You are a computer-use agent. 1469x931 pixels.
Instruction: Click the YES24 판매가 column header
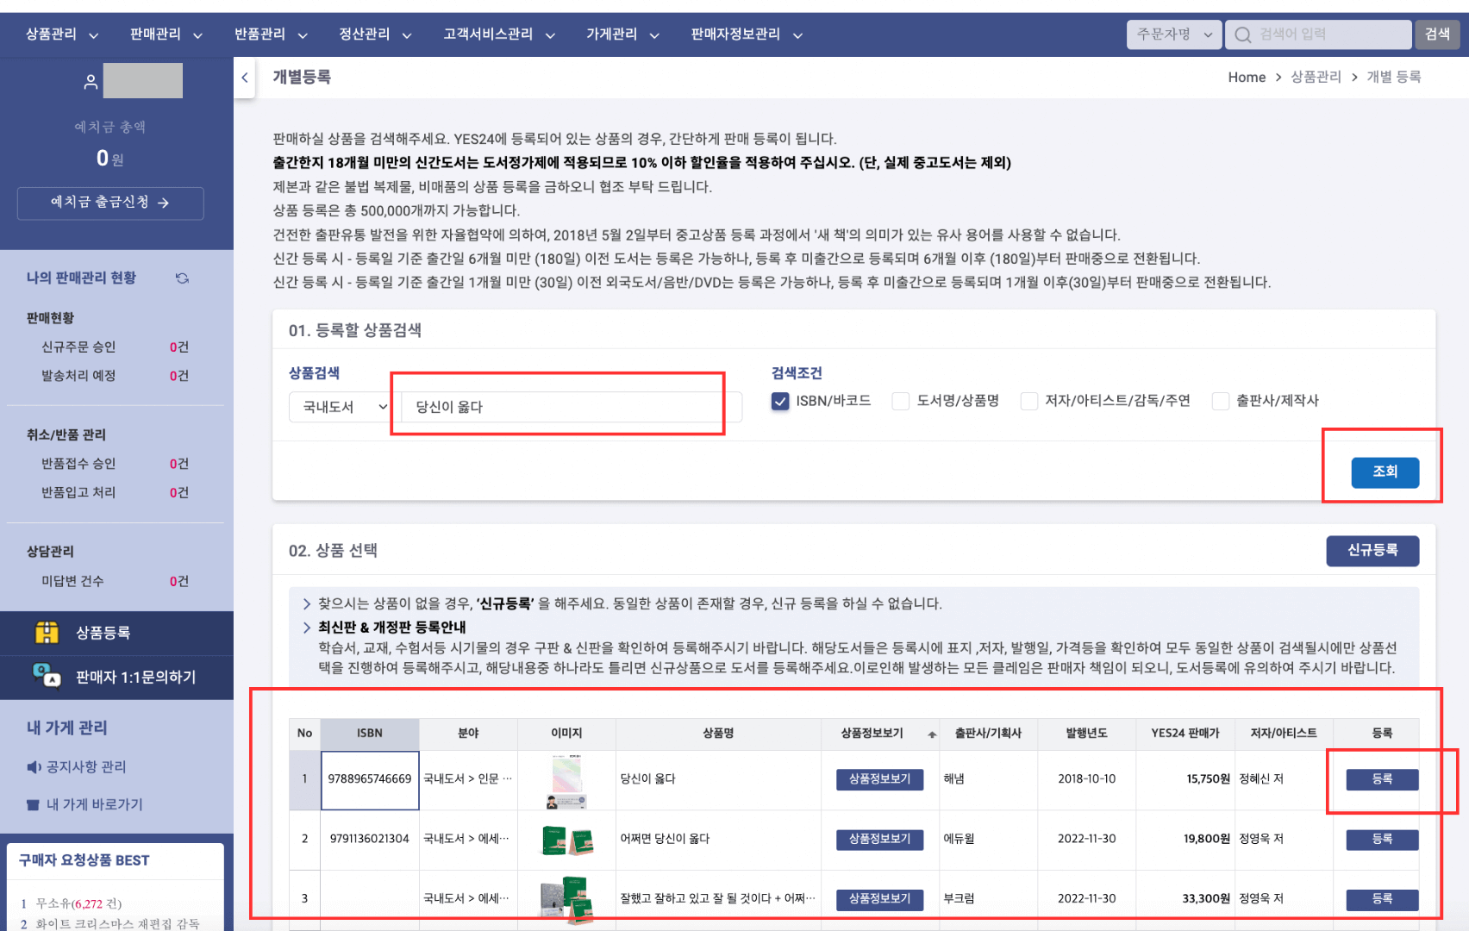coord(1185,734)
